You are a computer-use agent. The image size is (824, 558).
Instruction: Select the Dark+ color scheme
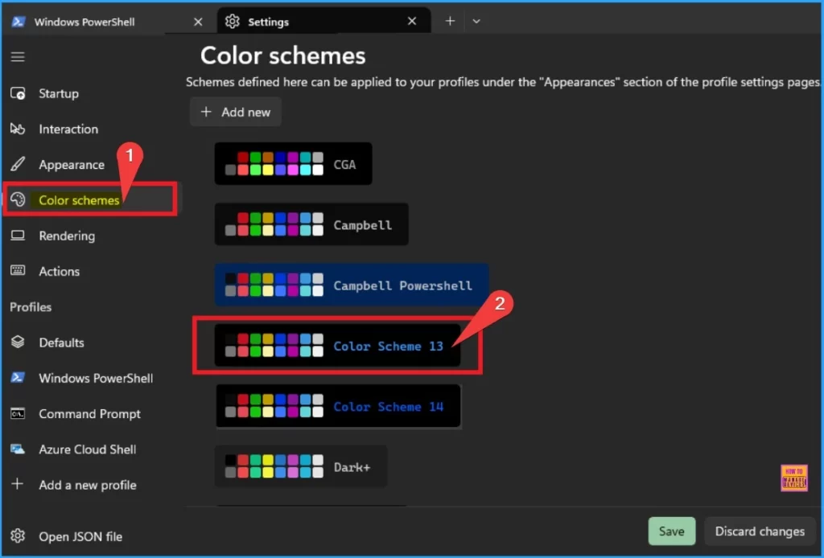[301, 466]
